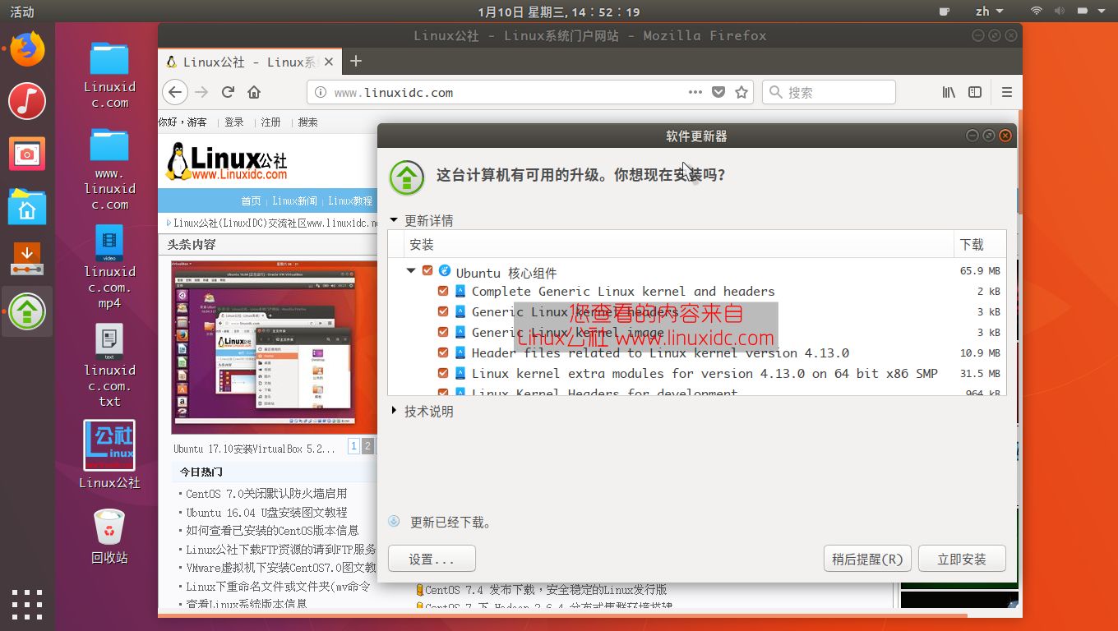Open a new Firefox tab

355,61
